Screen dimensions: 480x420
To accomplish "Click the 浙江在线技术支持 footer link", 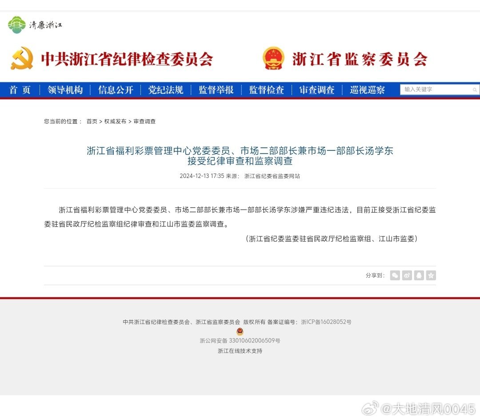I will pyautogui.click(x=240, y=351).
